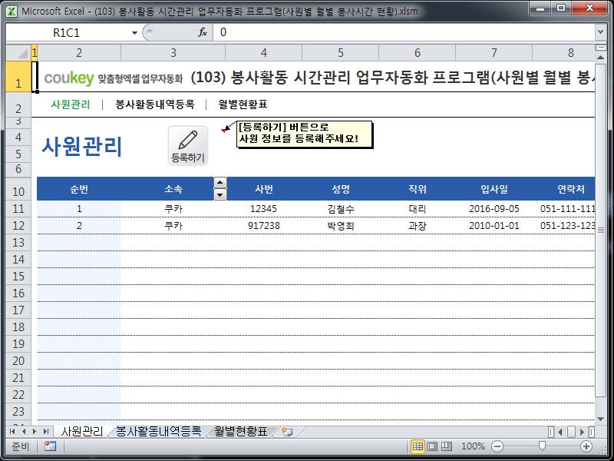Viewport: 614px width, 461px height.
Task: Select row header 20
Action: pos(18,360)
